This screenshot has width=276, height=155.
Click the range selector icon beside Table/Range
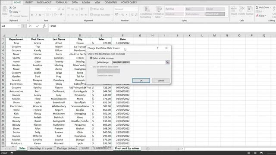point(167,62)
